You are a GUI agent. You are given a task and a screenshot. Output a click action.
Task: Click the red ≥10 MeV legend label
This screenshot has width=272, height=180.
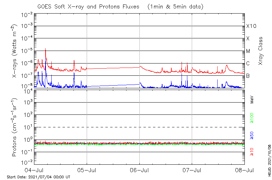coord(252,151)
